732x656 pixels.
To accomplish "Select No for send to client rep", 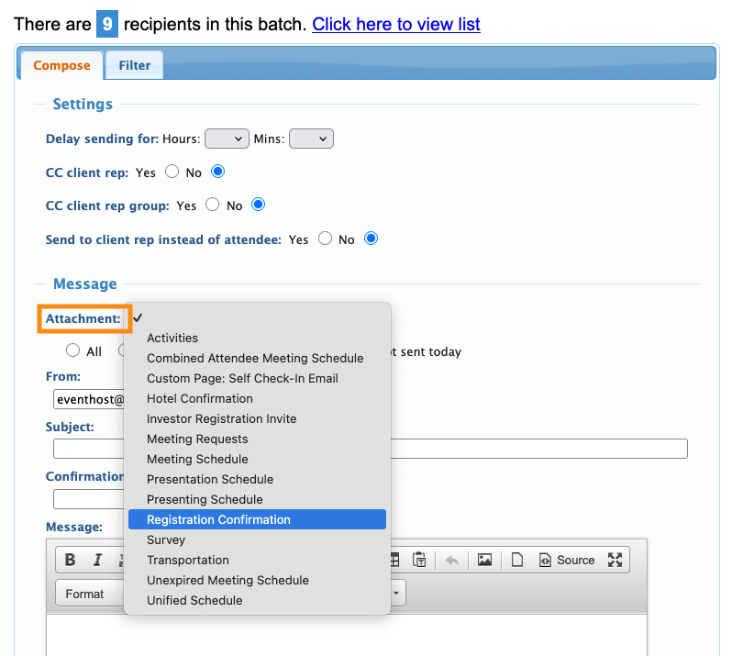I will click(371, 239).
